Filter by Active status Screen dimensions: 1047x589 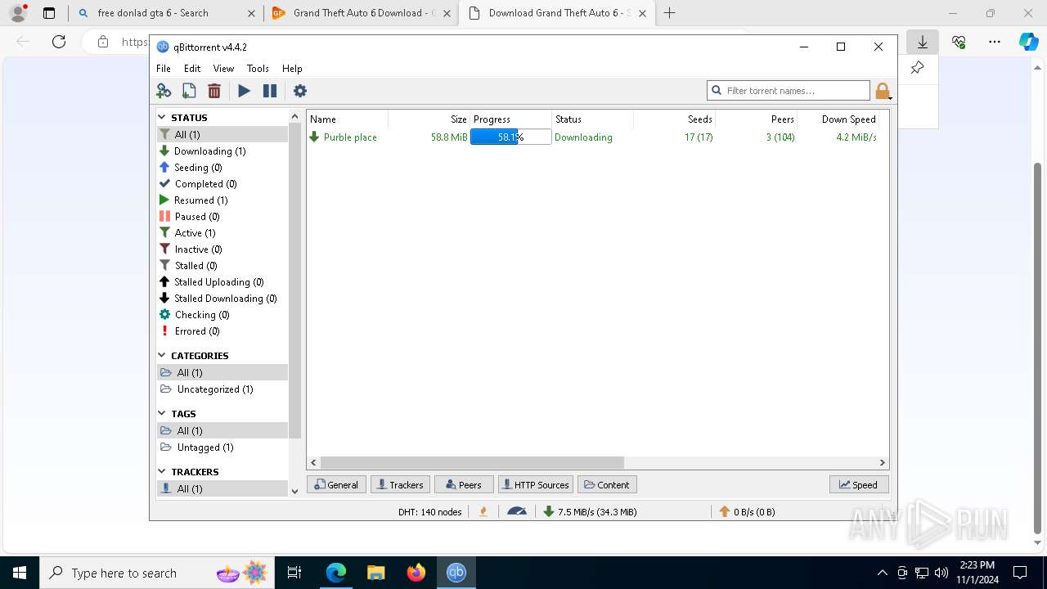point(222,232)
